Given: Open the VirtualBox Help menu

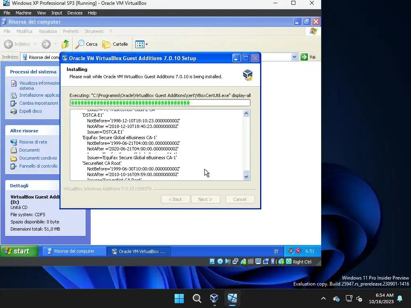Looking at the screenshot, I should [x=92, y=13].
